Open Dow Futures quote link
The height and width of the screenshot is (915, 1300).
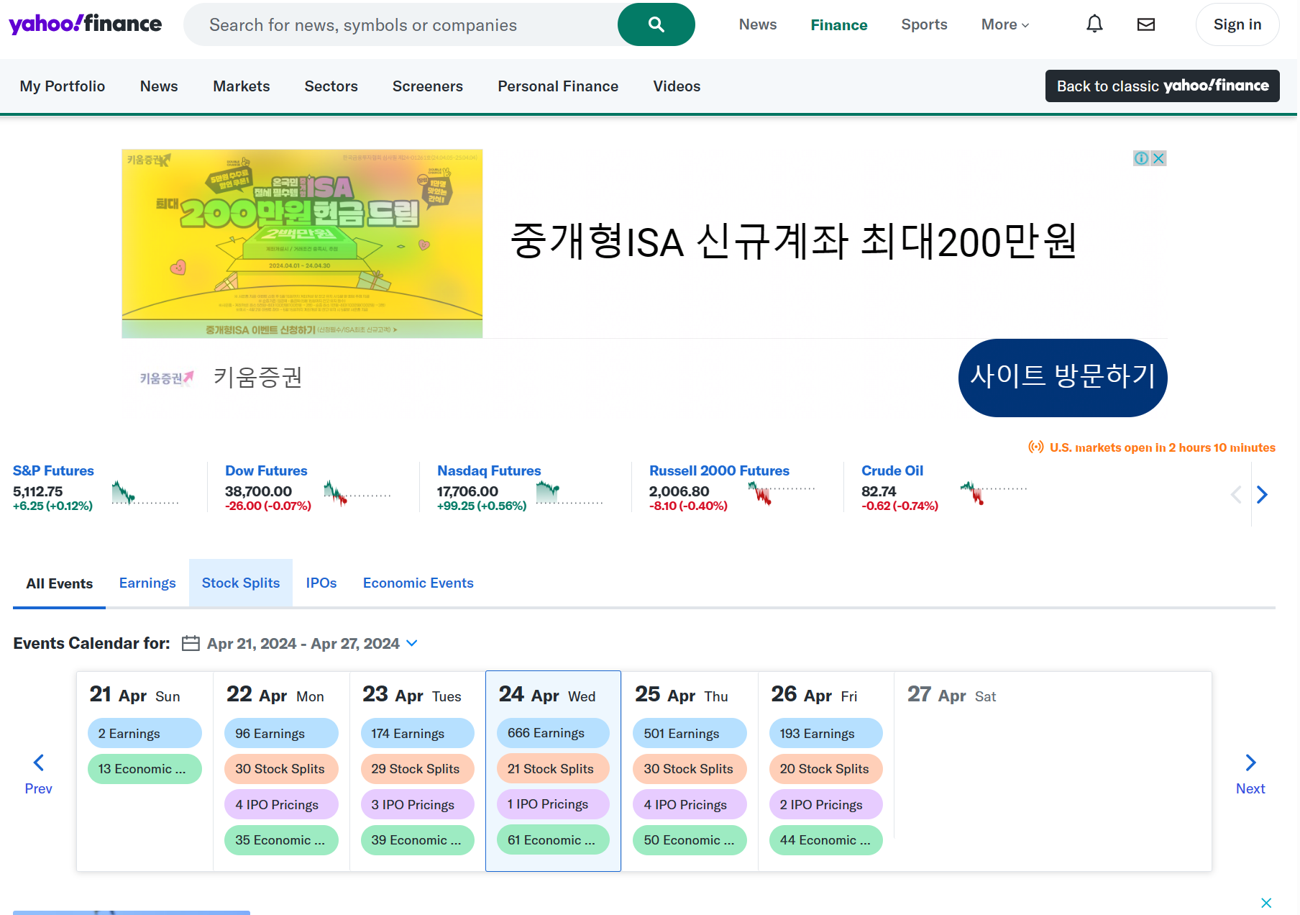tap(266, 470)
